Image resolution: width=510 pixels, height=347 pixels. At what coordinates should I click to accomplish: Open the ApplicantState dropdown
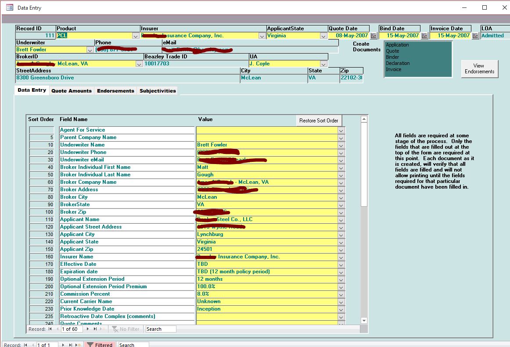[323, 36]
